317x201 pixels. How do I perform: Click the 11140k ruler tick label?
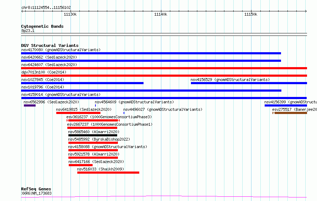tap(161, 14)
